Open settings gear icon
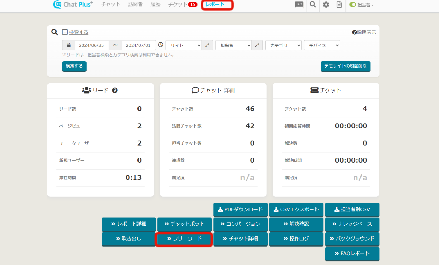This screenshot has width=439, height=265. (x=326, y=5)
